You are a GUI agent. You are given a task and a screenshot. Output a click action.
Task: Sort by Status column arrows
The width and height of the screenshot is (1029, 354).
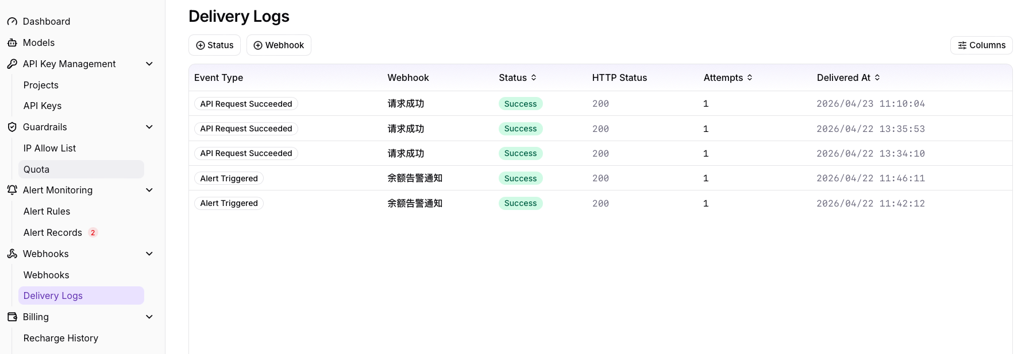(x=534, y=77)
